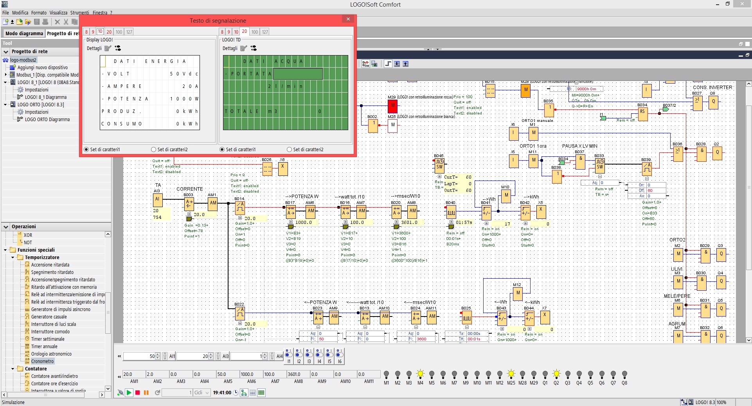Click the SIM simulation toolbar icon
This screenshot has width=752, height=406.
(365, 64)
